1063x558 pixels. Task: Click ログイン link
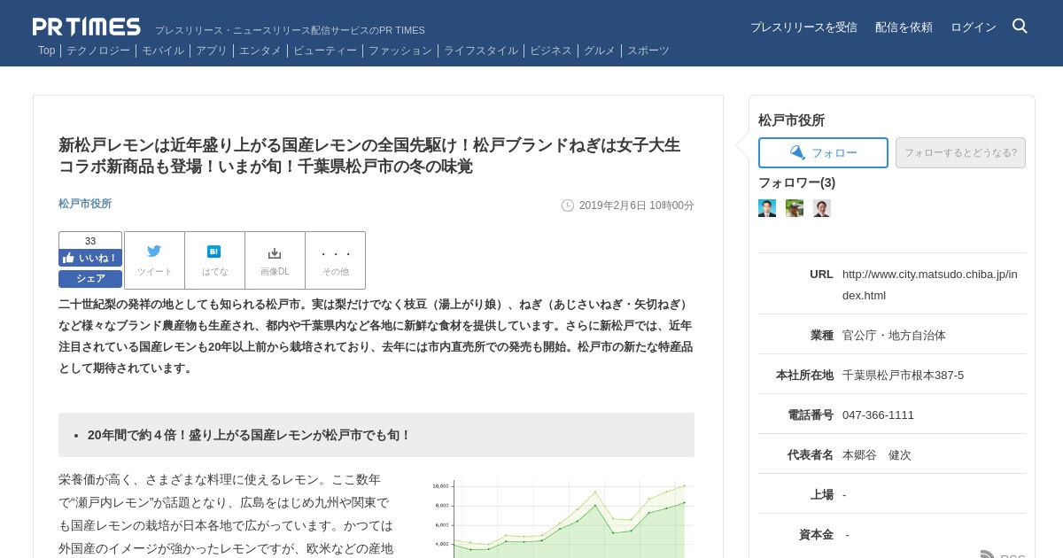click(974, 27)
